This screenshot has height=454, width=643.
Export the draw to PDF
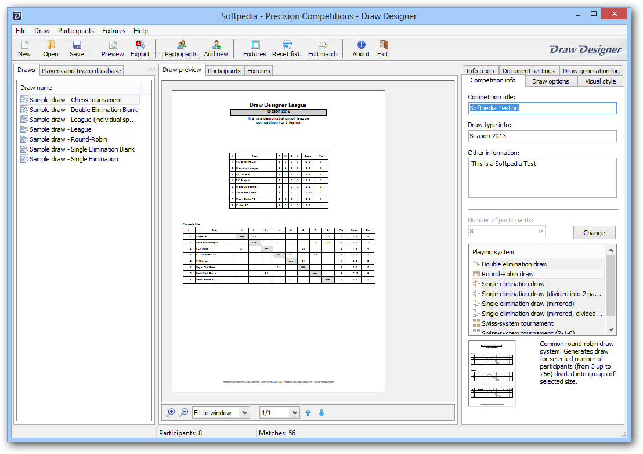pyautogui.click(x=140, y=49)
